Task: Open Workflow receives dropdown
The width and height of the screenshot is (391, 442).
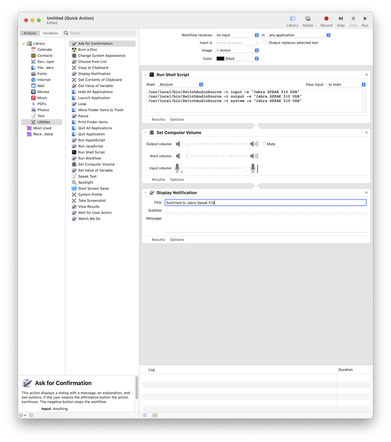Action: [237, 35]
